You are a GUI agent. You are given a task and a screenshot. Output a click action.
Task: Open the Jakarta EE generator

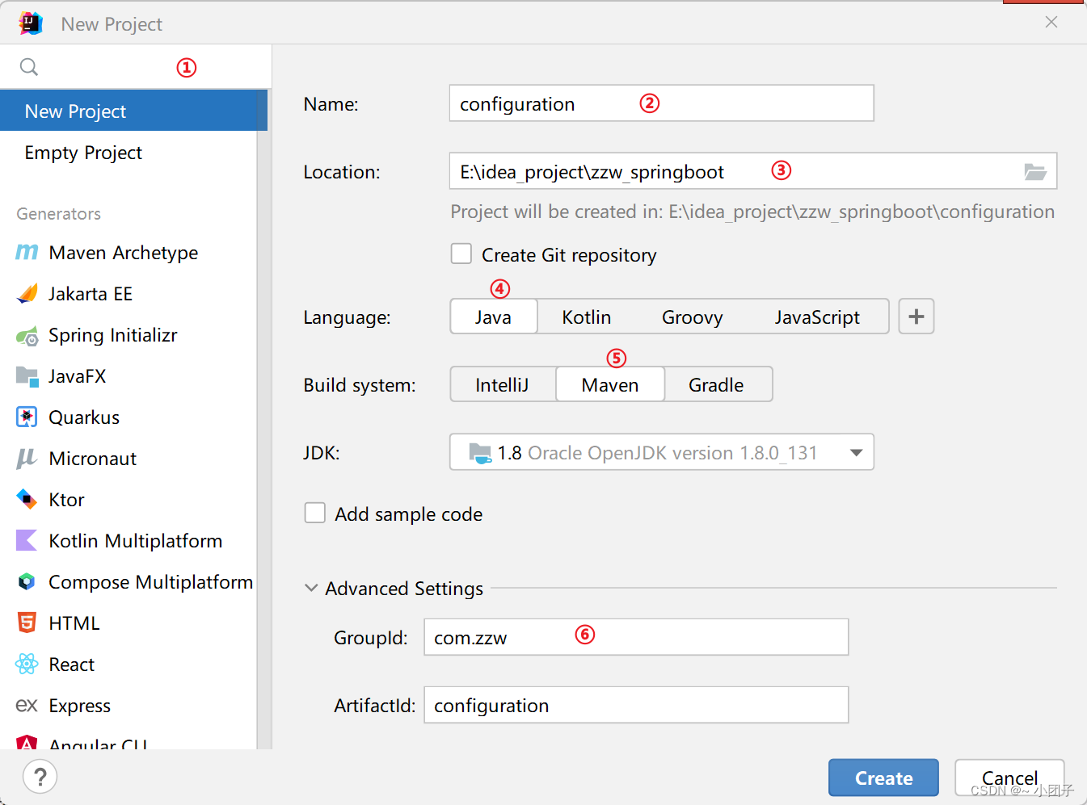coord(129,294)
